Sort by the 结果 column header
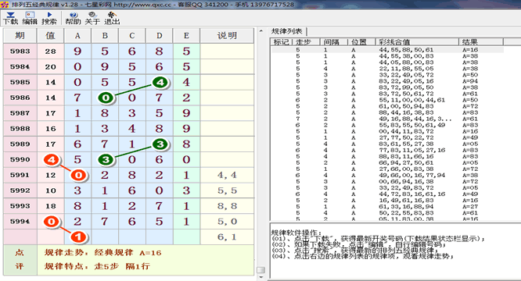Image resolution: width=521 pixels, height=281 pixels. tap(481, 41)
